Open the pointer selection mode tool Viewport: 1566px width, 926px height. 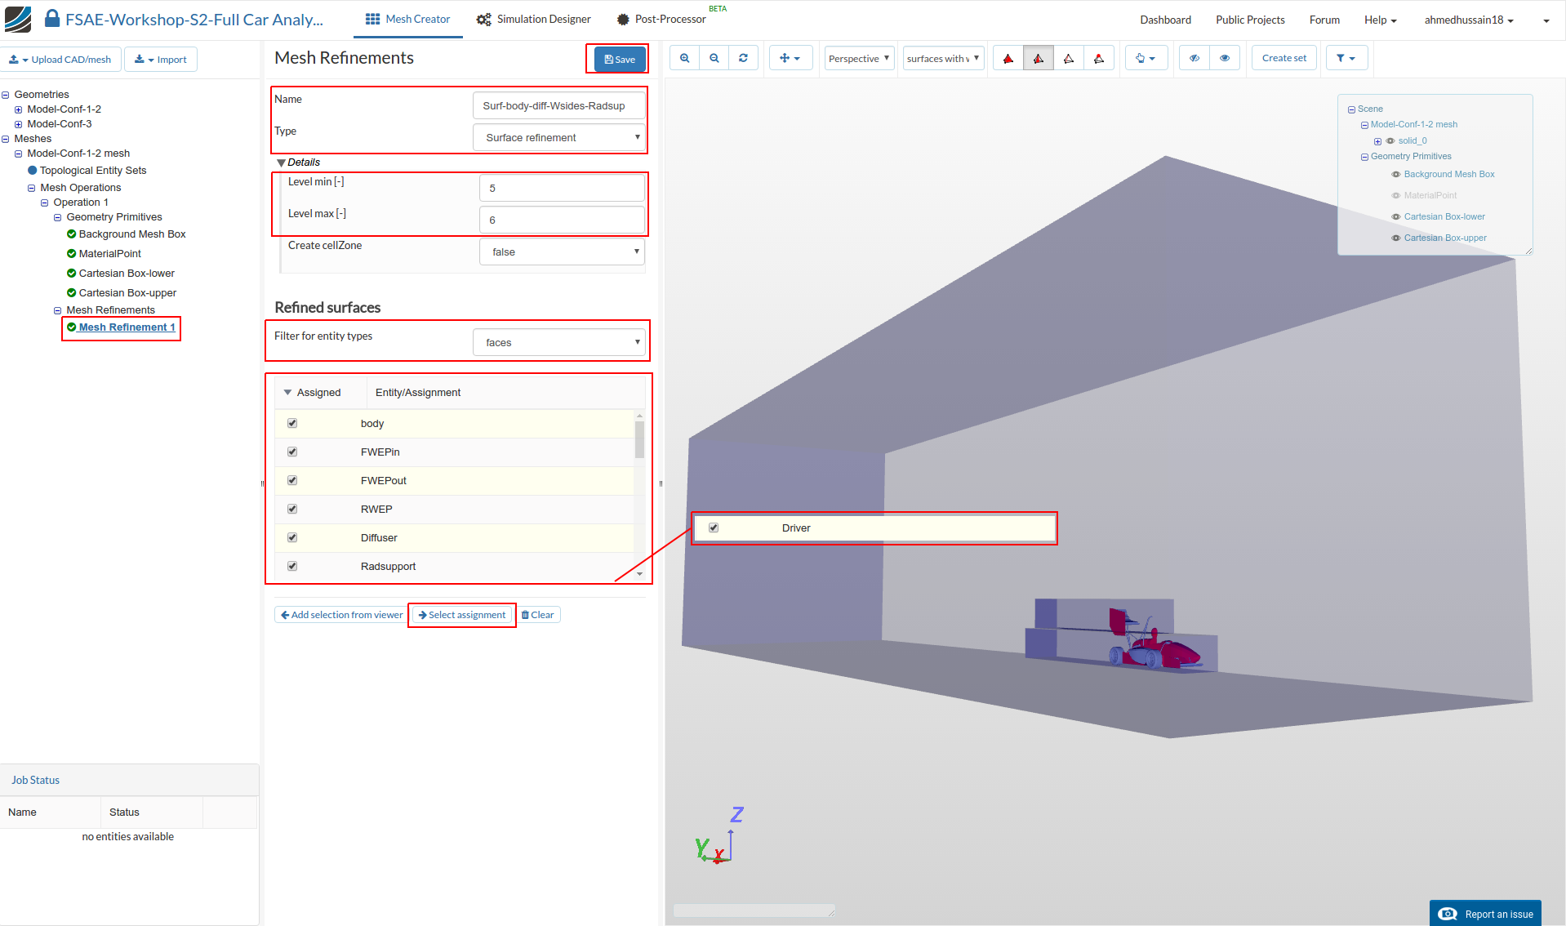1145,58
